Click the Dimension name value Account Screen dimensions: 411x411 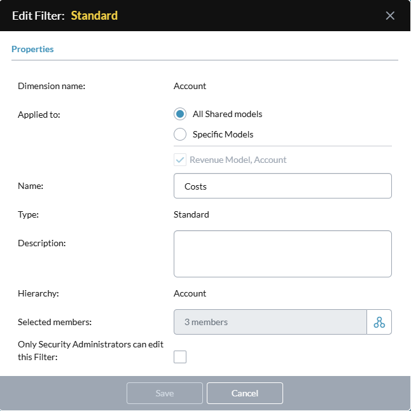190,86
